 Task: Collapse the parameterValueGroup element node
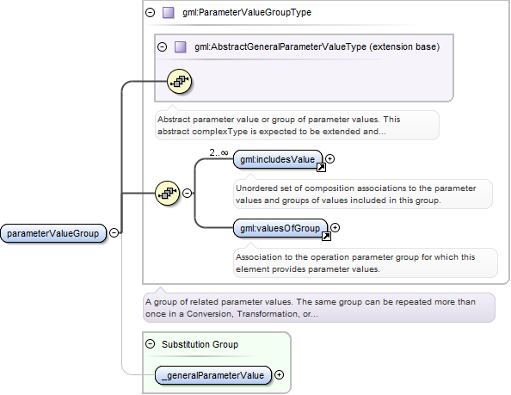(x=114, y=233)
